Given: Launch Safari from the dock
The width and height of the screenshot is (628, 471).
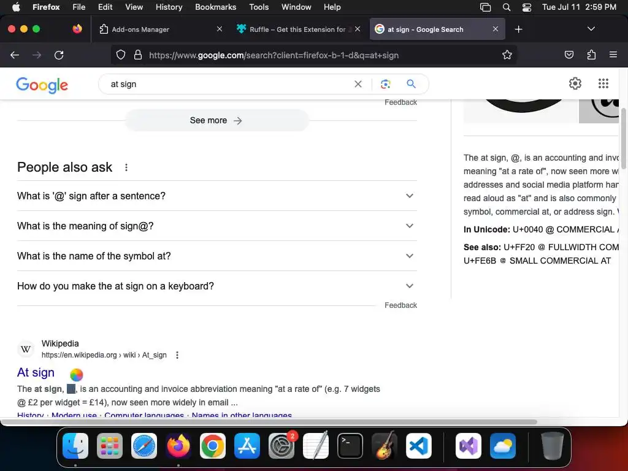Looking at the screenshot, I should tap(144, 446).
